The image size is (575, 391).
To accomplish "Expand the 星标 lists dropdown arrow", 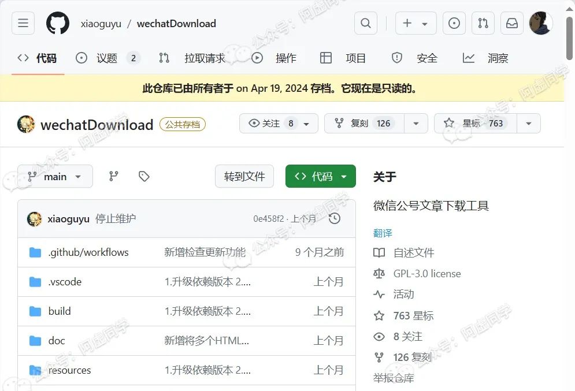I will [x=528, y=124].
